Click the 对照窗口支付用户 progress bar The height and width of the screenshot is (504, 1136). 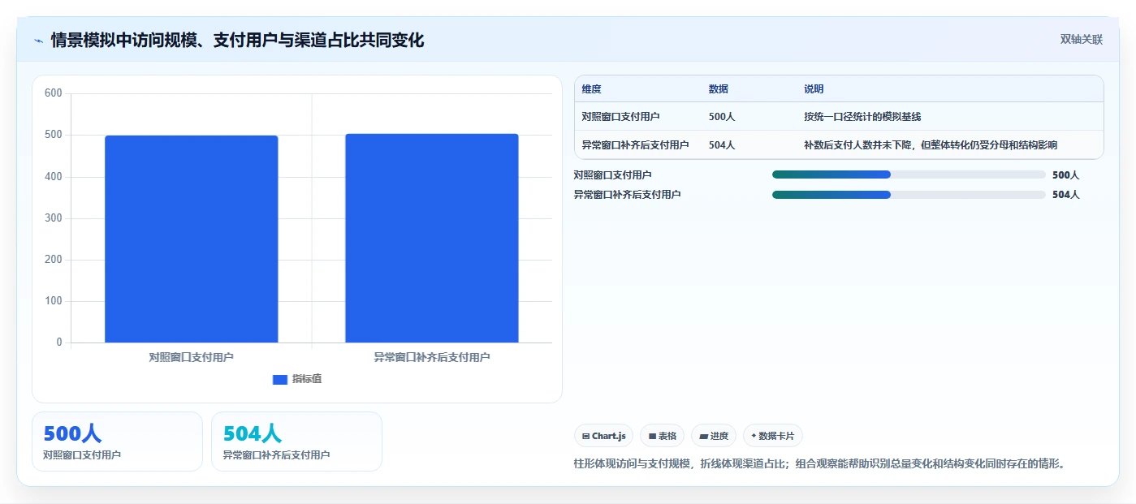[x=909, y=174]
